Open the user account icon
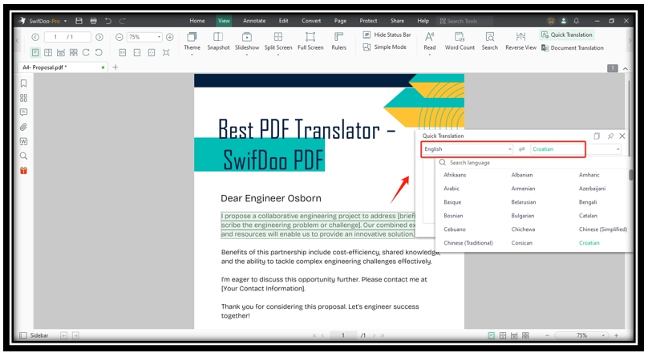The height and width of the screenshot is (357, 648). (563, 21)
